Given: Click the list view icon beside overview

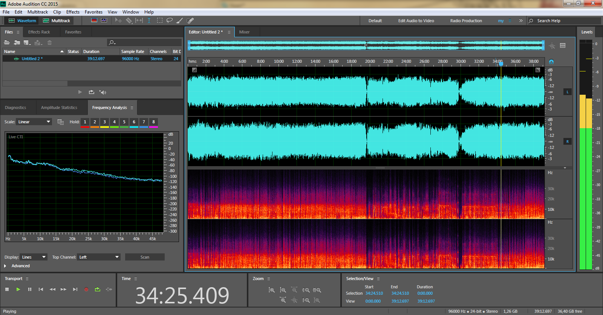Looking at the screenshot, I should (x=563, y=45).
